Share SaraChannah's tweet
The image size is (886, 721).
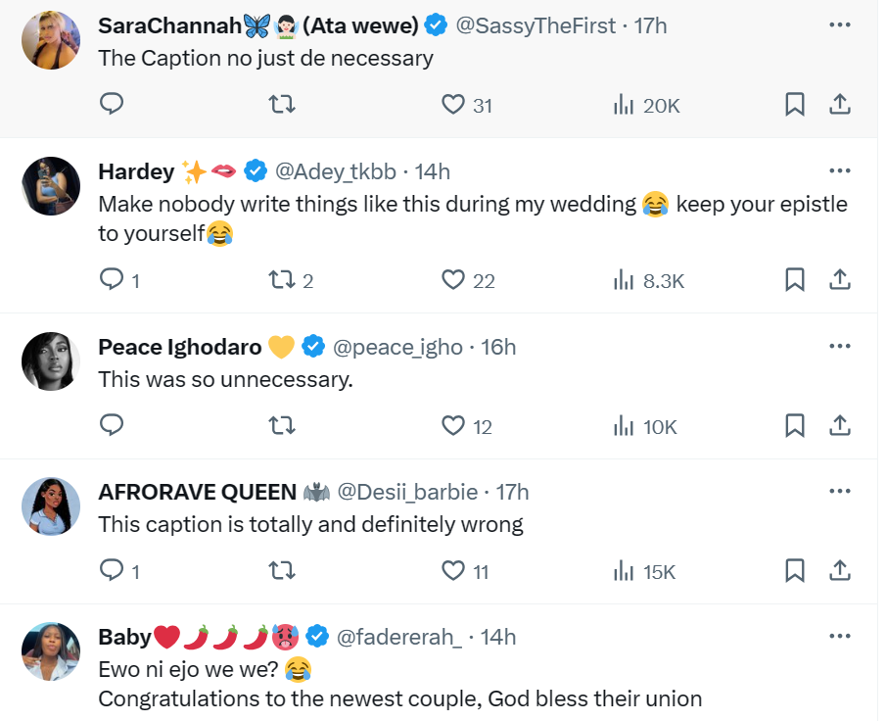(x=839, y=104)
